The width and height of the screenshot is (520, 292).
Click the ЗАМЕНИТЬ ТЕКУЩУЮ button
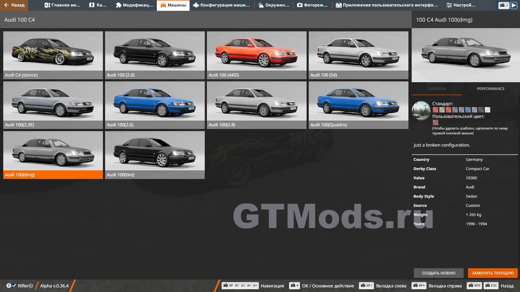pos(493,273)
